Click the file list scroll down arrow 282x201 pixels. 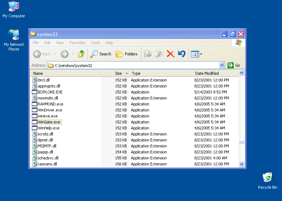(241, 164)
